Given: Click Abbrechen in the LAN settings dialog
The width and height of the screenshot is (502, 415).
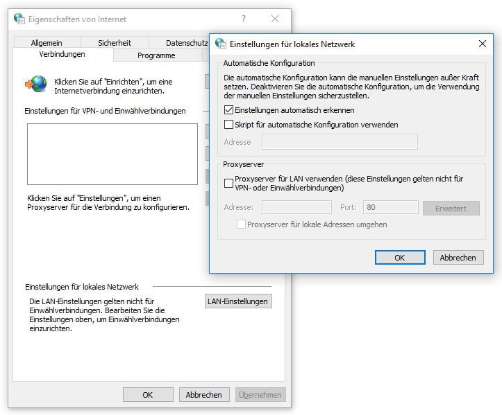Looking at the screenshot, I should (x=458, y=258).
